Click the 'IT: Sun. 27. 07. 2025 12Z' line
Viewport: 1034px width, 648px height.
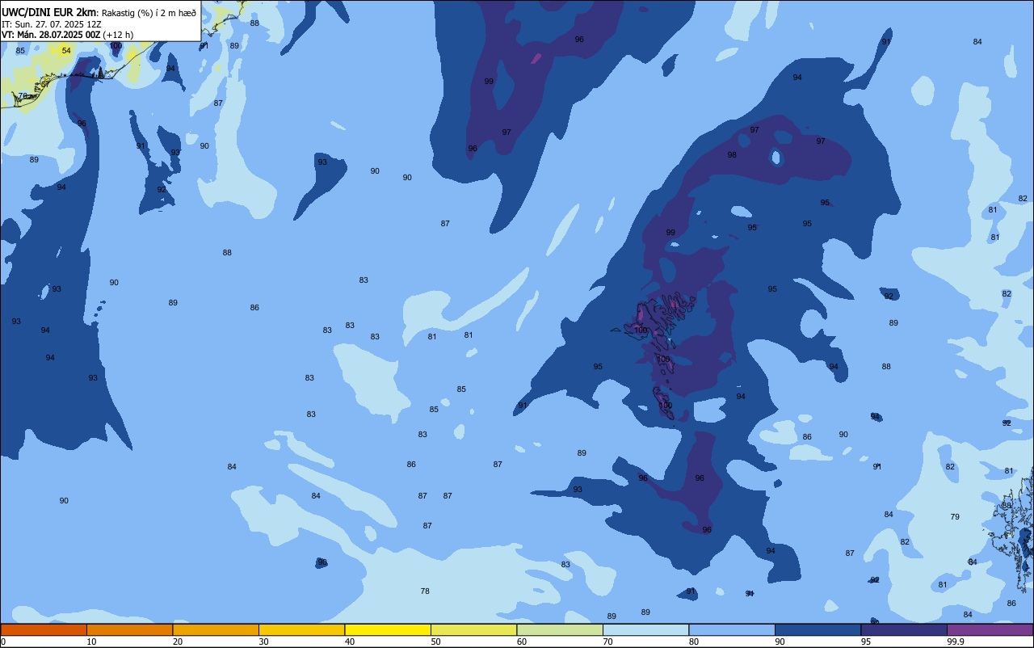52,24
